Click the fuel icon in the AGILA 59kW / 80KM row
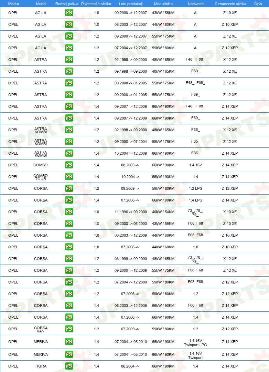Viewport: 269px width, 372px height. click(x=69, y=48)
